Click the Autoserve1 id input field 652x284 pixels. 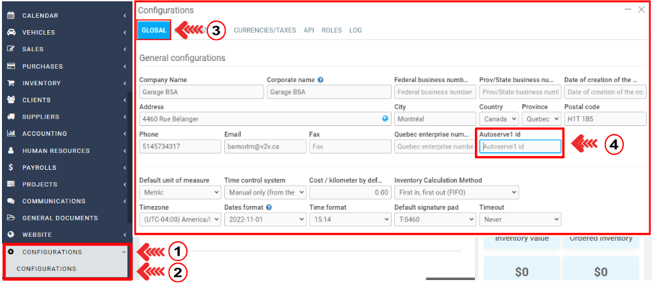[x=520, y=147]
